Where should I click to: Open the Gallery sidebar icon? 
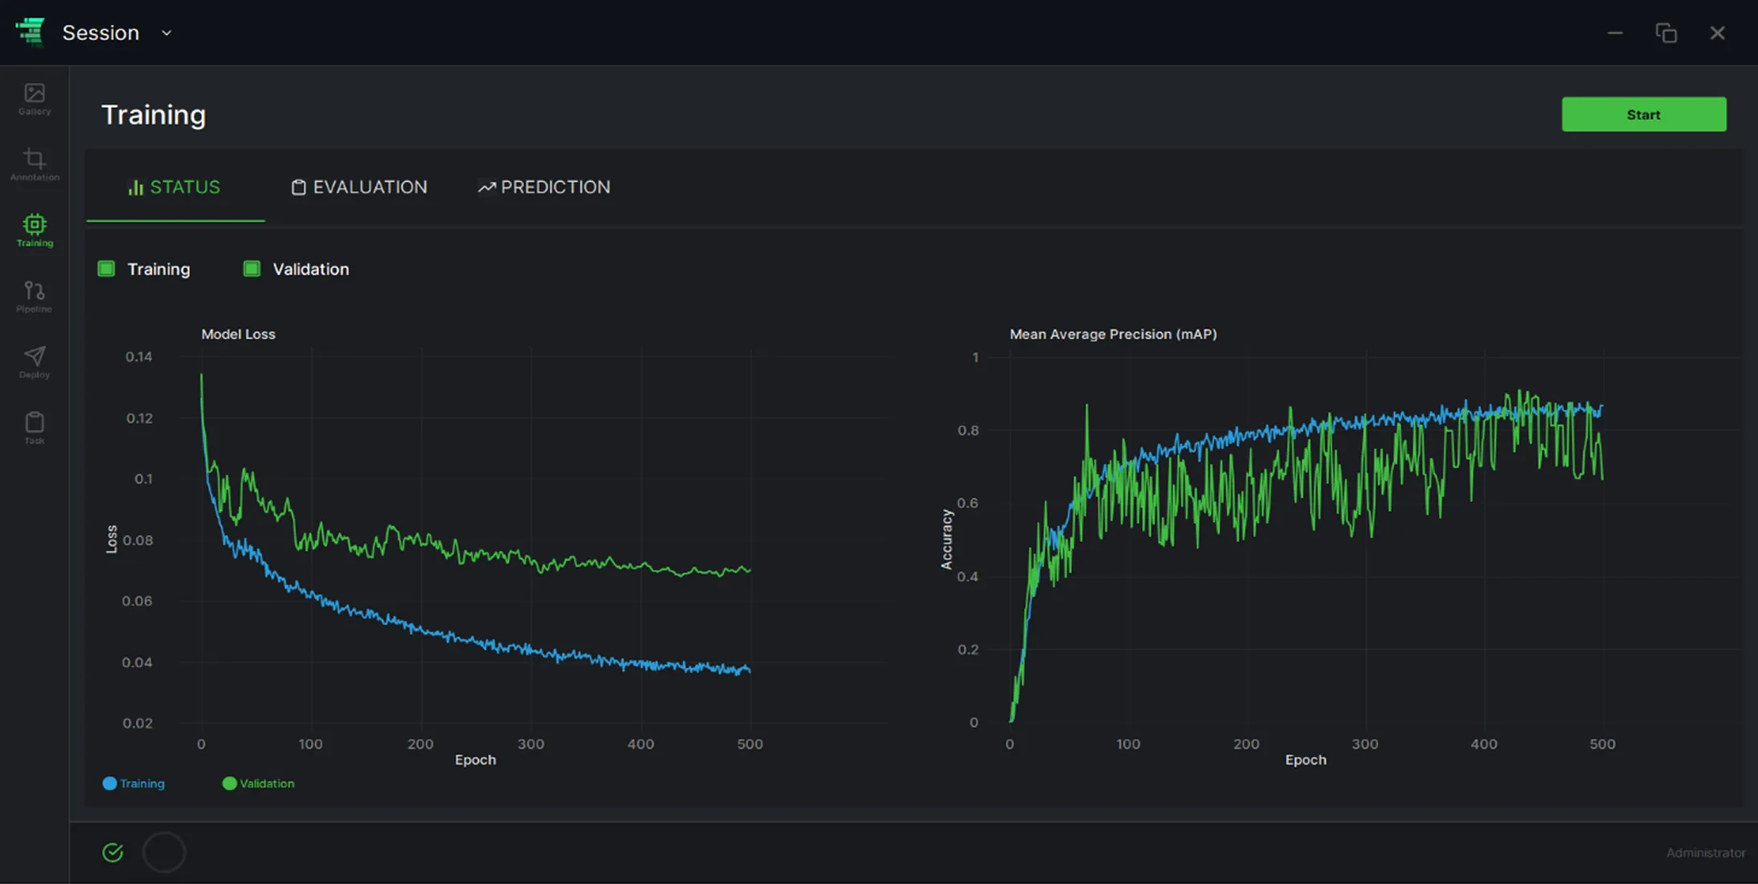pos(34,99)
